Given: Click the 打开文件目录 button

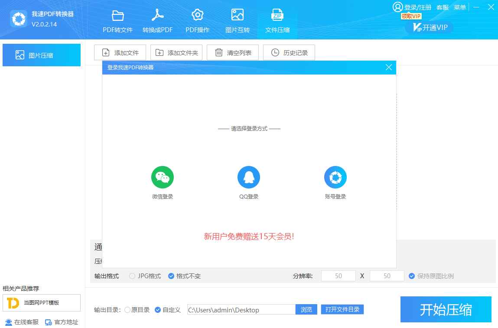Looking at the screenshot, I should coord(342,309).
